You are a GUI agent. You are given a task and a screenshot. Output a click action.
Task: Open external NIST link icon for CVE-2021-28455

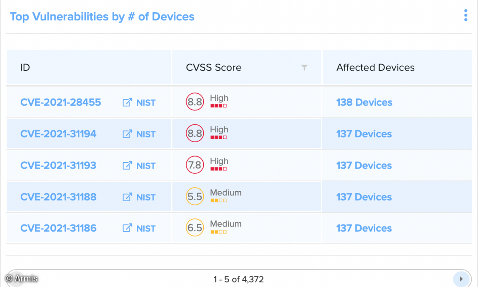click(x=127, y=102)
